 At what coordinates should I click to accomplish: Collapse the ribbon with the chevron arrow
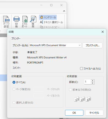click(x=64, y=11)
